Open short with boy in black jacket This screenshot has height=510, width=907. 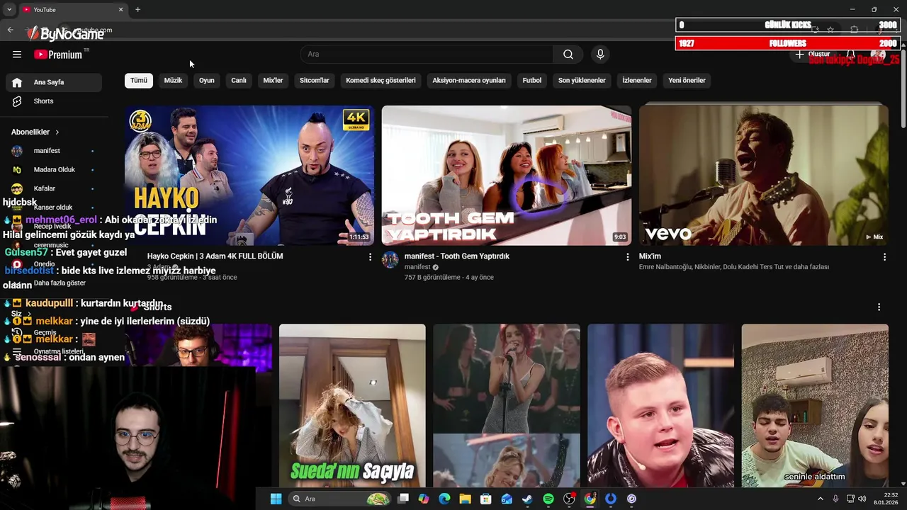tap(660, 406)
